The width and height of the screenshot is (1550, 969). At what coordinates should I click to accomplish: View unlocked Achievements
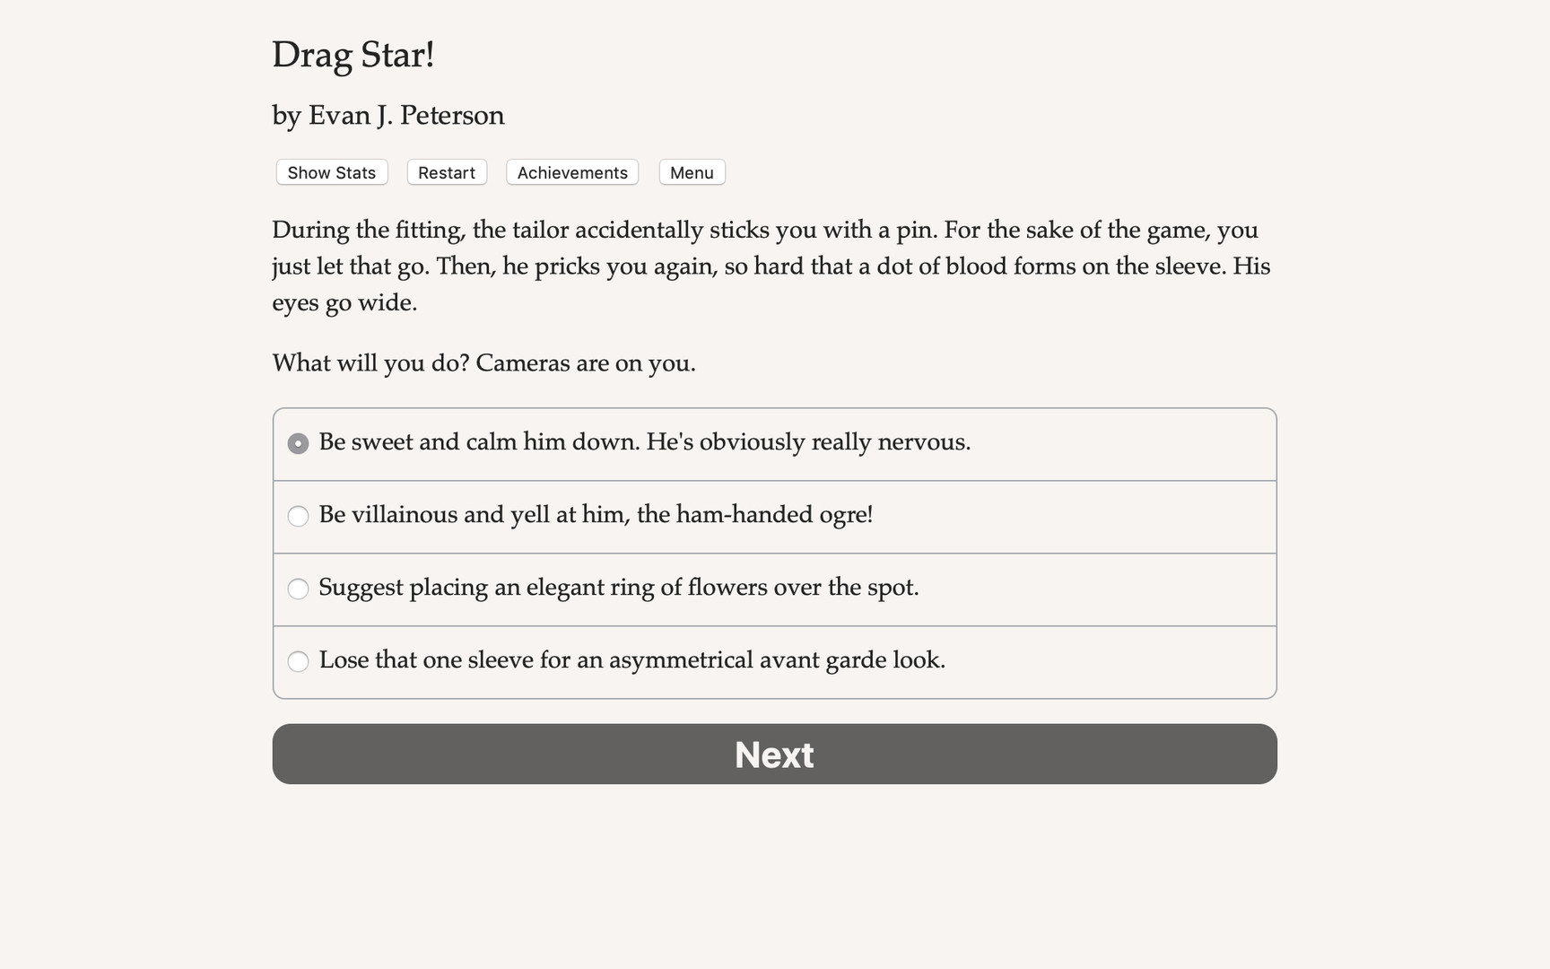pyautogui.click(x=571, y=172)
